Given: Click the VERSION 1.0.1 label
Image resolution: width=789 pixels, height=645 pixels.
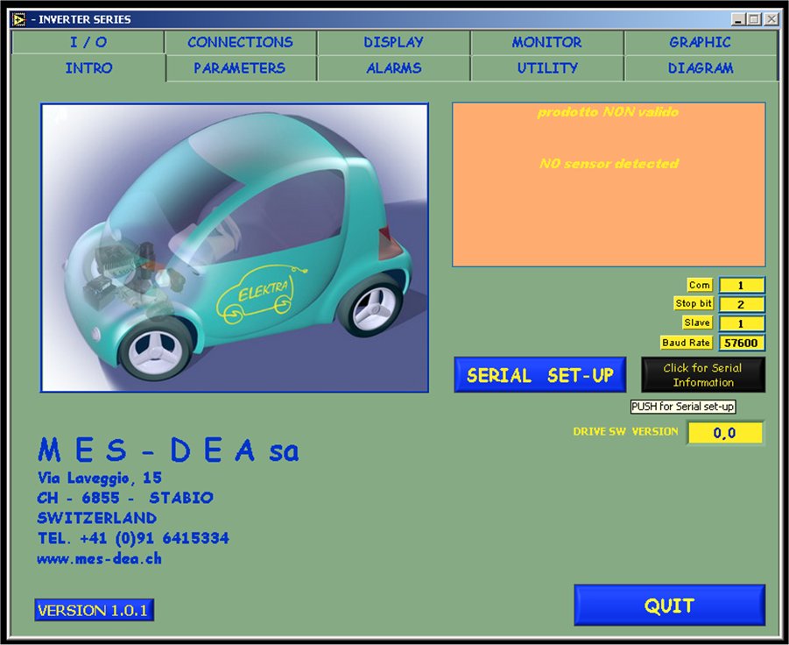Looking at the screenshot, I should pos(94,610).
